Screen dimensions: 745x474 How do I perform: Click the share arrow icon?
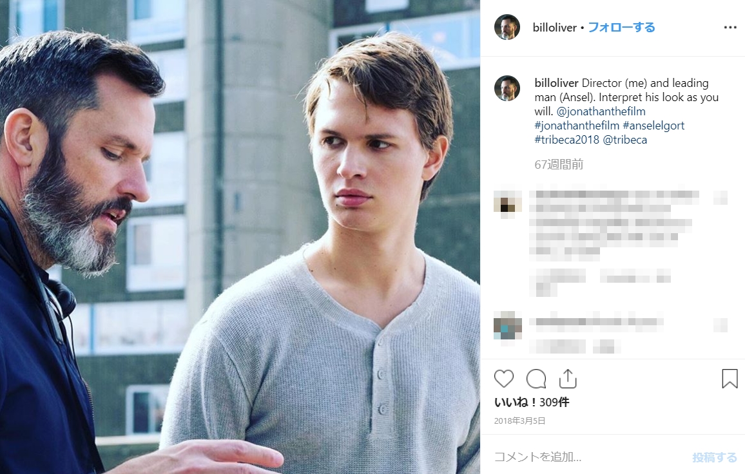(568, 379)
